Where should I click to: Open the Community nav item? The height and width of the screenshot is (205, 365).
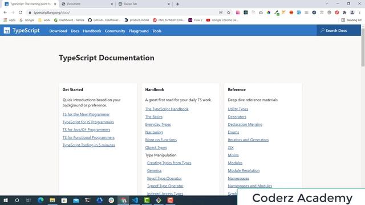[115, 31]
